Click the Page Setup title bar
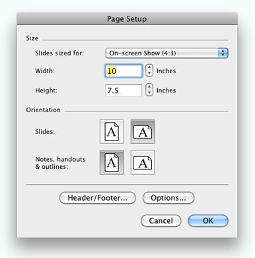Image resolution: width=255 pixels, height=258 pixels. (x=127, y=19)
